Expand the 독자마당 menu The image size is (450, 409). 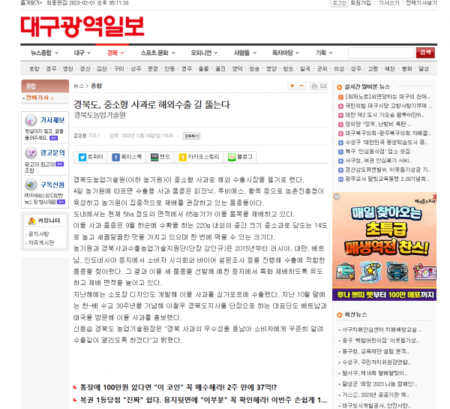point(285,53)
